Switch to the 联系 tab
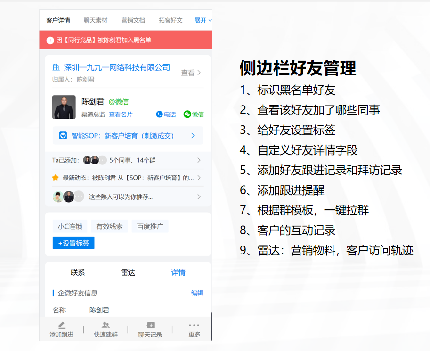The height and width of the screenshot is (352, 430). 78,272
